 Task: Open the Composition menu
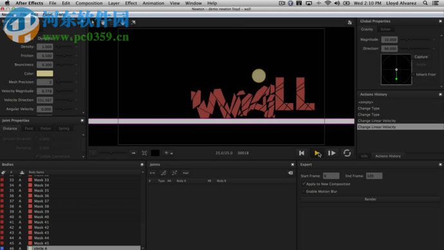(x=89, y=3)
